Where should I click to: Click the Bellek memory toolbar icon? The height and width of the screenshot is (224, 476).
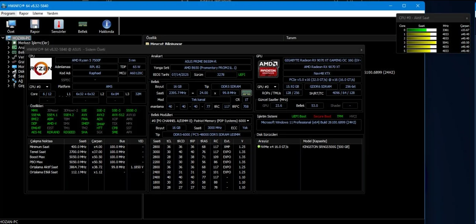point(83,26)
